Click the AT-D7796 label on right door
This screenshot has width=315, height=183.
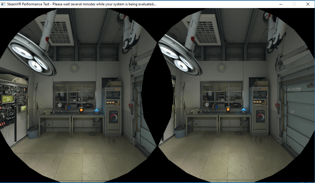click(x=294, y=89)
